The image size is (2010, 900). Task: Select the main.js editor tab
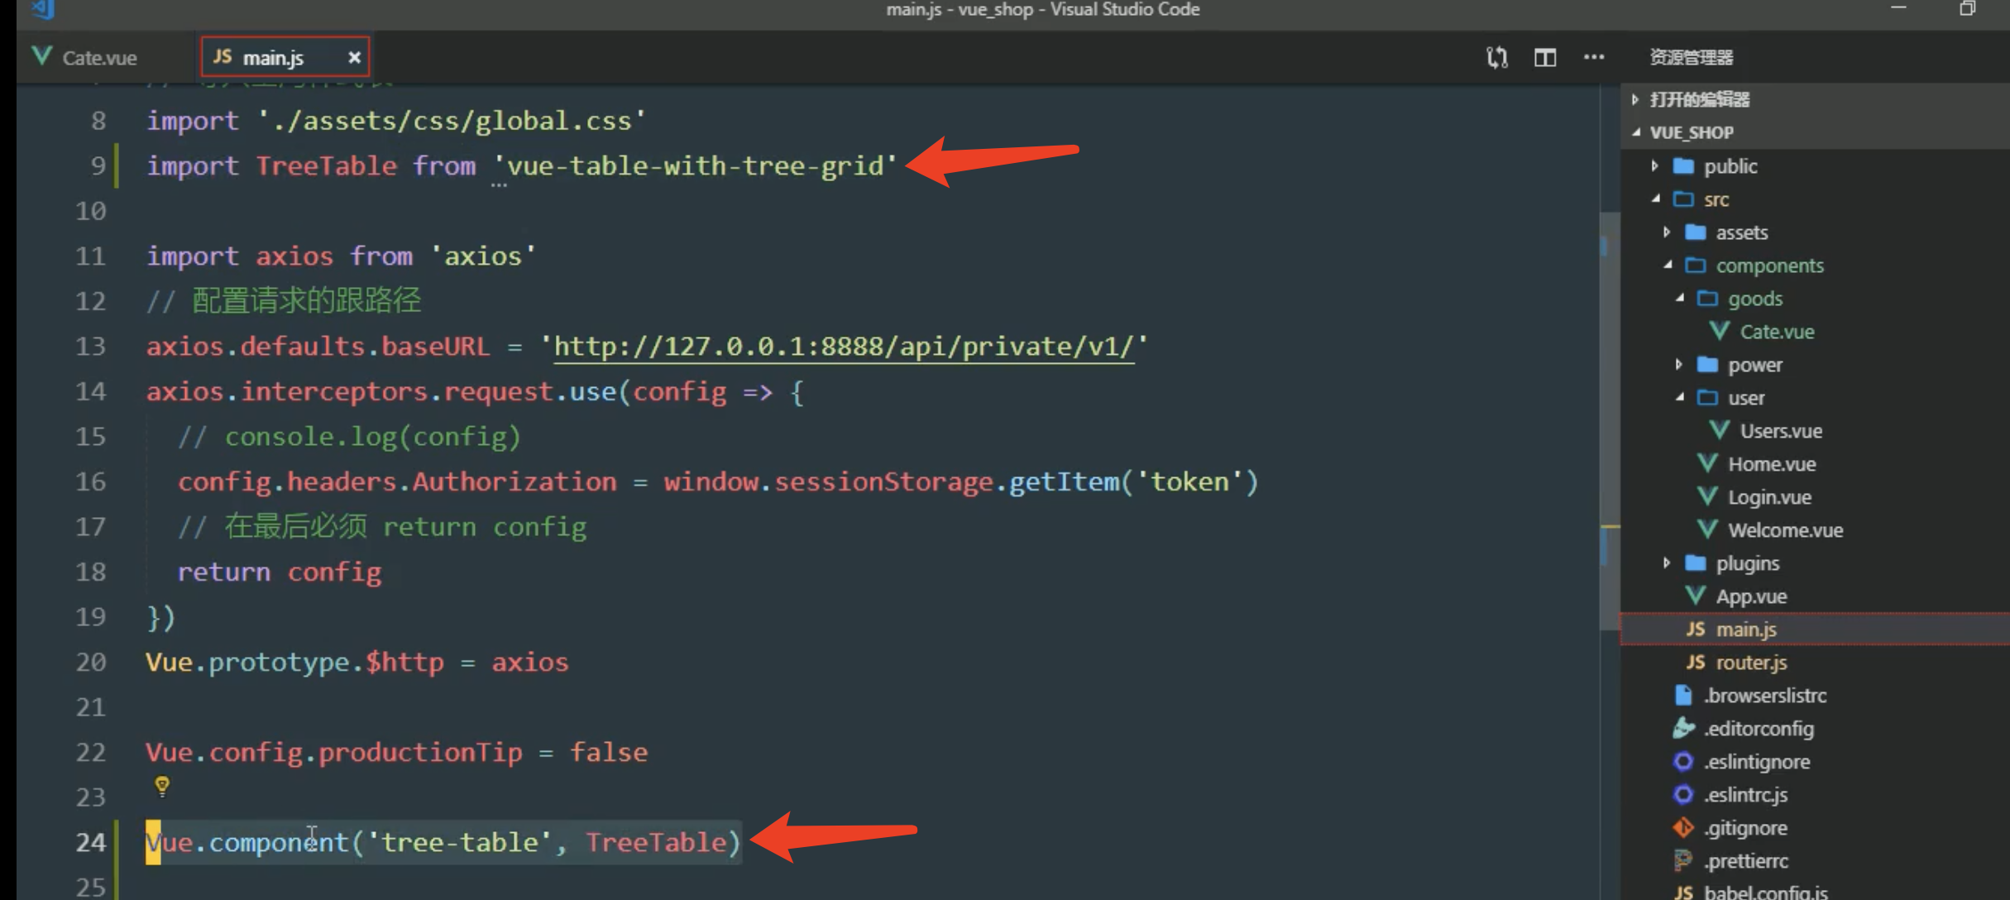[x=284, y=58]
